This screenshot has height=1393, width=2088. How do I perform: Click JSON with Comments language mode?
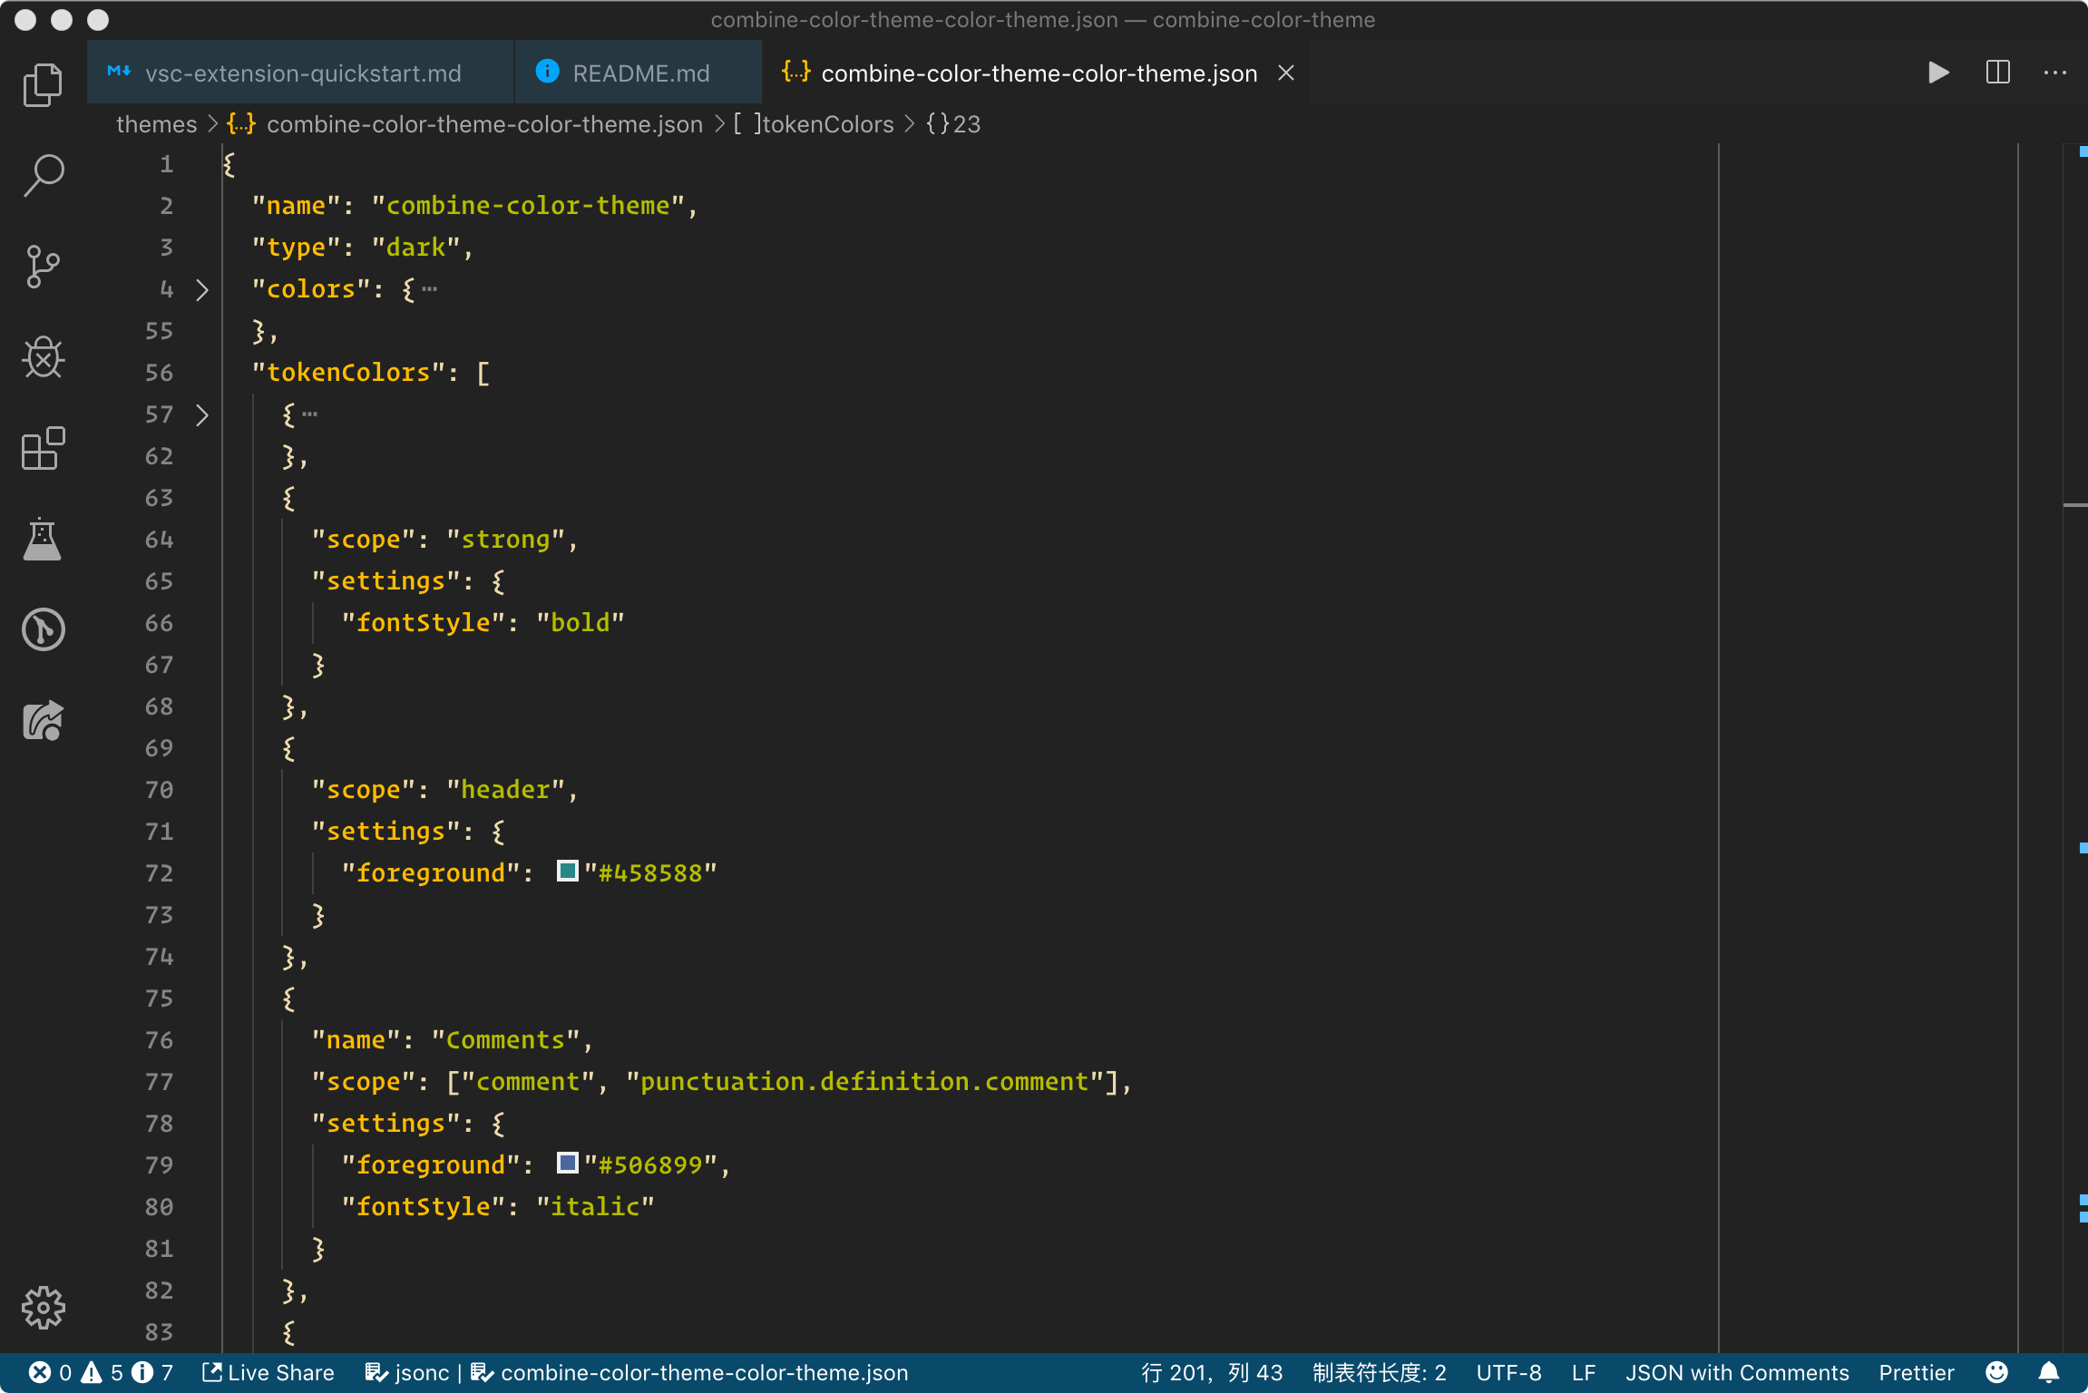(1736, 1373)
